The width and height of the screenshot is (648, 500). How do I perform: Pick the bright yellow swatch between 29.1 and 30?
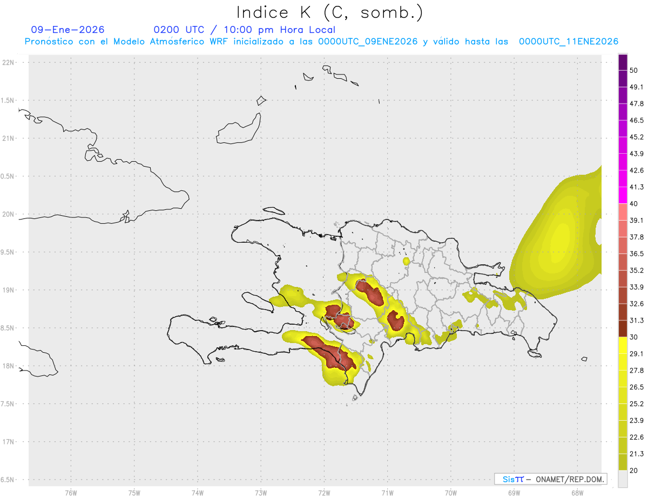(623, 346)
